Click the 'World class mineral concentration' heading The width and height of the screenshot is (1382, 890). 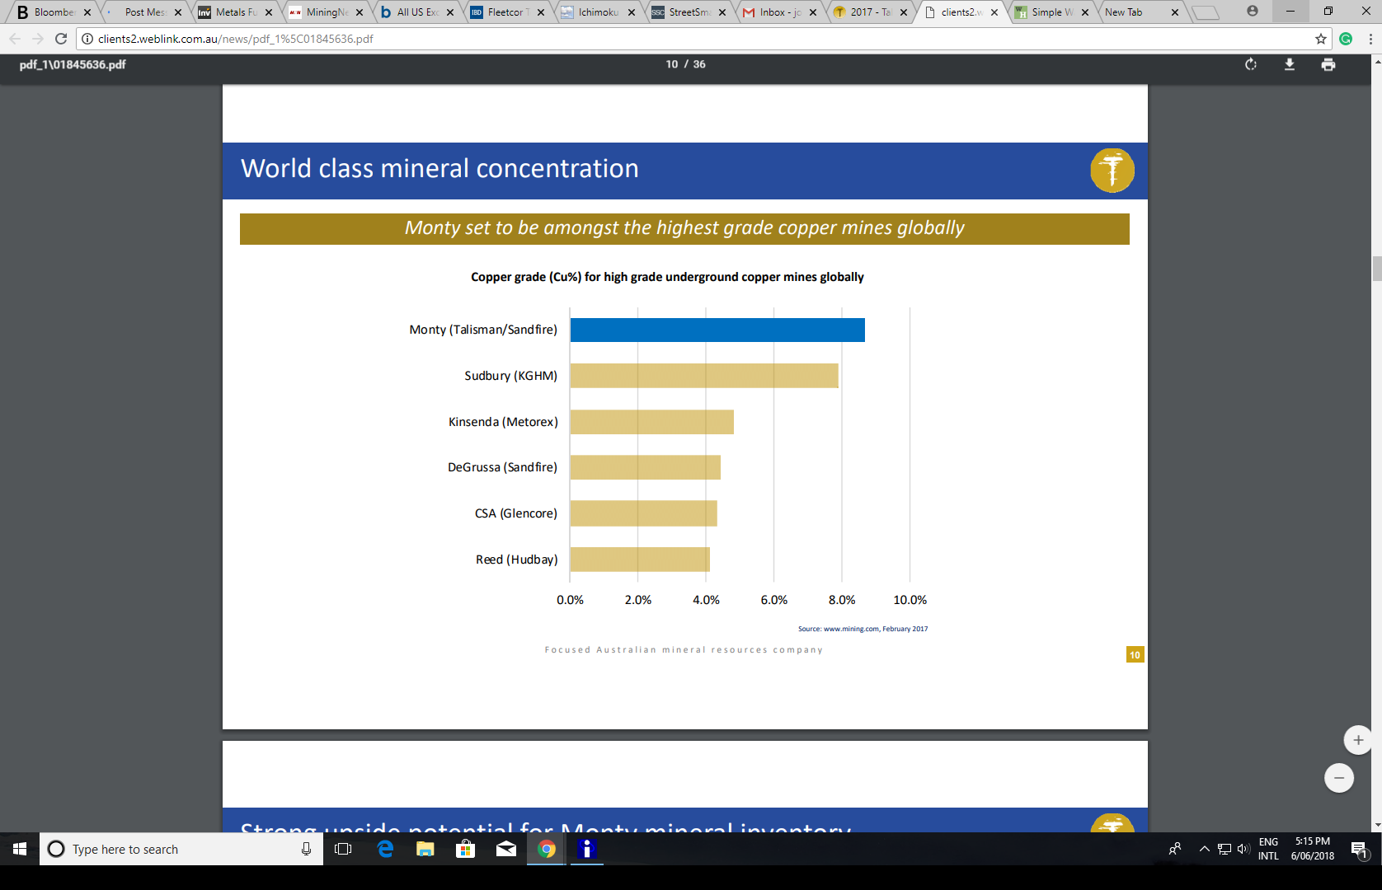440,169
